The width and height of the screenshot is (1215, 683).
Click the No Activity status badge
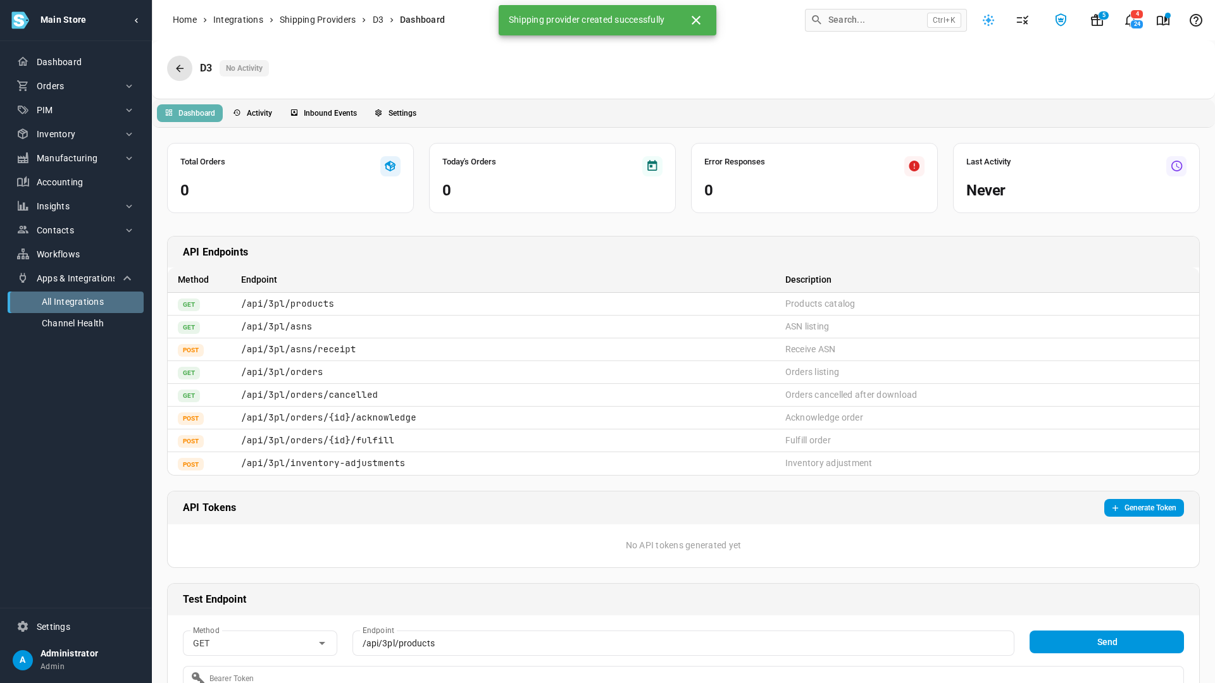tap(244, 68)
